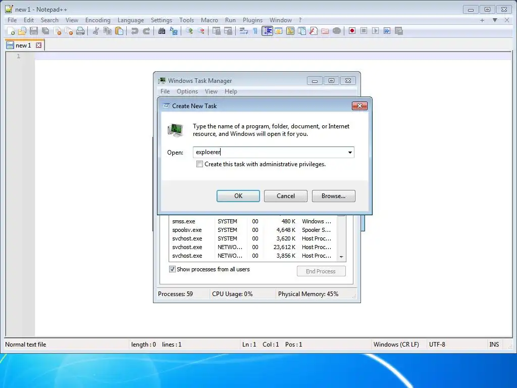Image resolution: width=517 pixels, height=388 pixels.
Task: Click the Synchronize vertical scrolling icon
Action: coord(217,31)
